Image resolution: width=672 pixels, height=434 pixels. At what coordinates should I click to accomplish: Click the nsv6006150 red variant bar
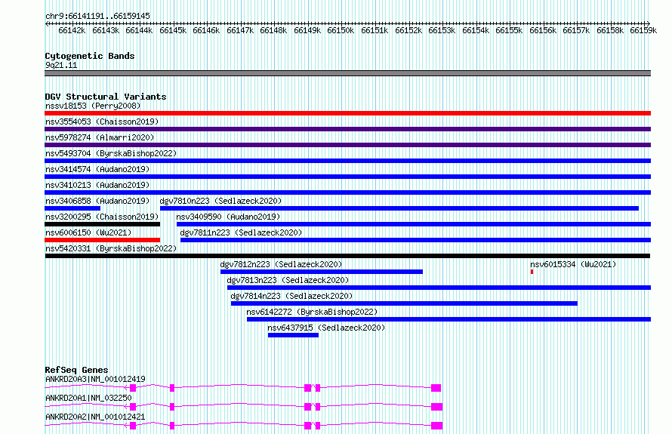click(x=103, y=240)
